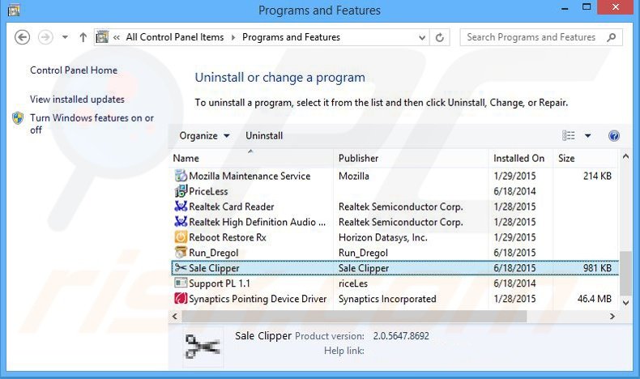Select the Run_Dregol program icon
Image resolution: width=640 pixels, height=379 pixels.
pos(181,252)
